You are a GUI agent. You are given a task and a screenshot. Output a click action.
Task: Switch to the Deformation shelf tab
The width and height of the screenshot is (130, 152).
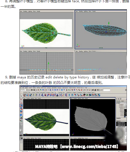[x=42, y=92]
